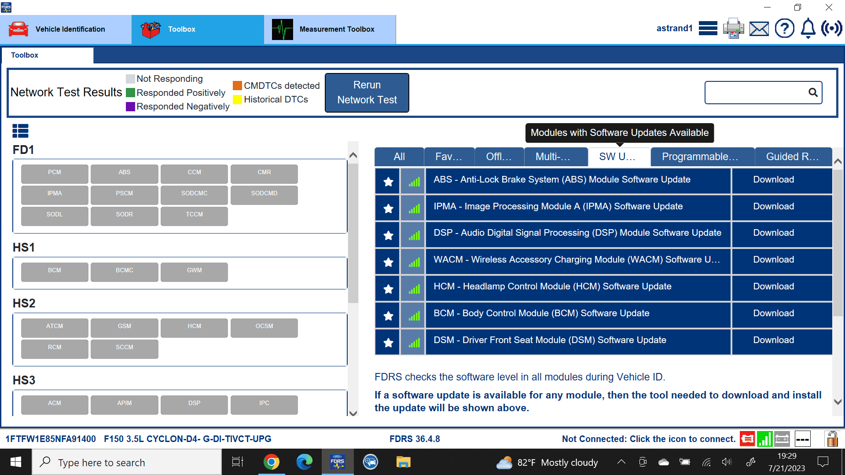Viewport: 845px width, 475px height.
Task: Expand hidden icons in the system tray
Action: click(621, 462)
